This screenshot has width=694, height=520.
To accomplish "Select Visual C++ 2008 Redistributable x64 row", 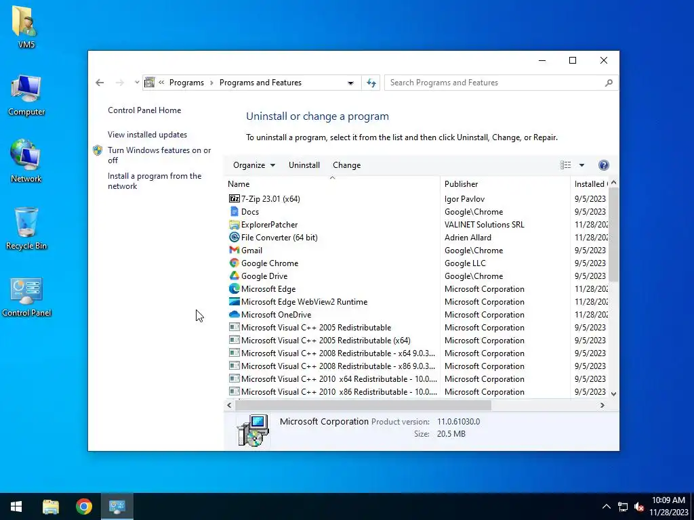I will coord(417,353).
